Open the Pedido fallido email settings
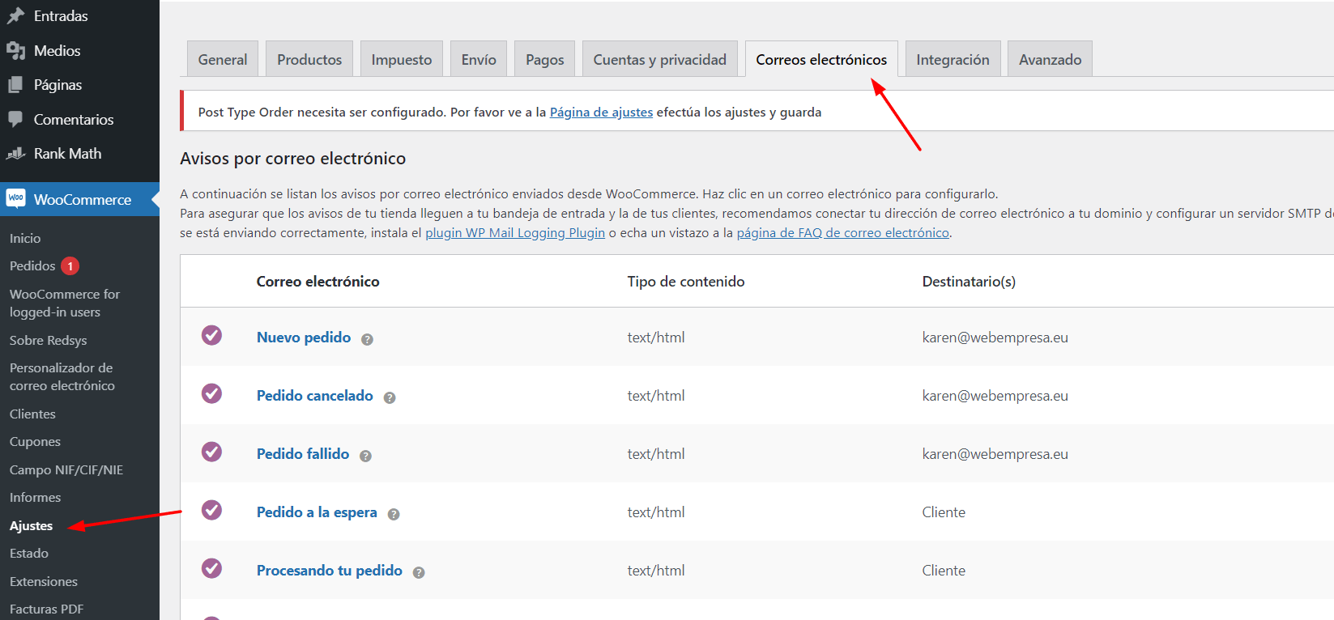Image resolution: width=1334 pixels, height=620 pixels. coord(303,453)
